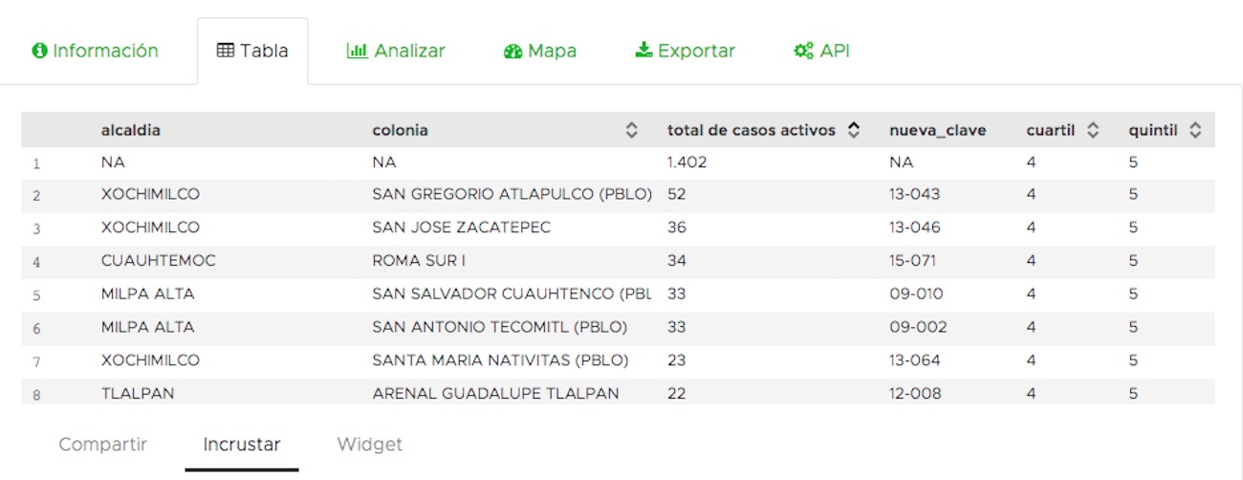Viewport: 1243px width, 480px height.
Task: Open the Widget tab
Action: coord(369,445)
